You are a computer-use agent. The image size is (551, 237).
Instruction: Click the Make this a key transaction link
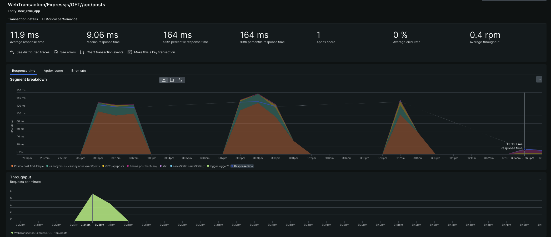154,52
